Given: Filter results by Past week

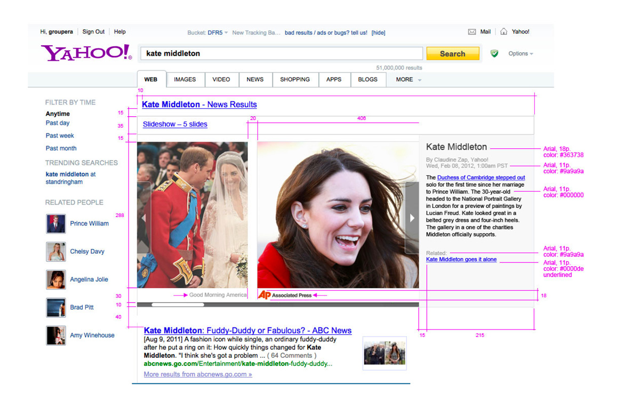Looking at the screenshot, I should coord(60,135).
